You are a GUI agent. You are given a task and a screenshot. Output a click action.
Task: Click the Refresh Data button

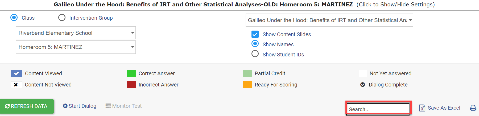click(x=27, y=106)
